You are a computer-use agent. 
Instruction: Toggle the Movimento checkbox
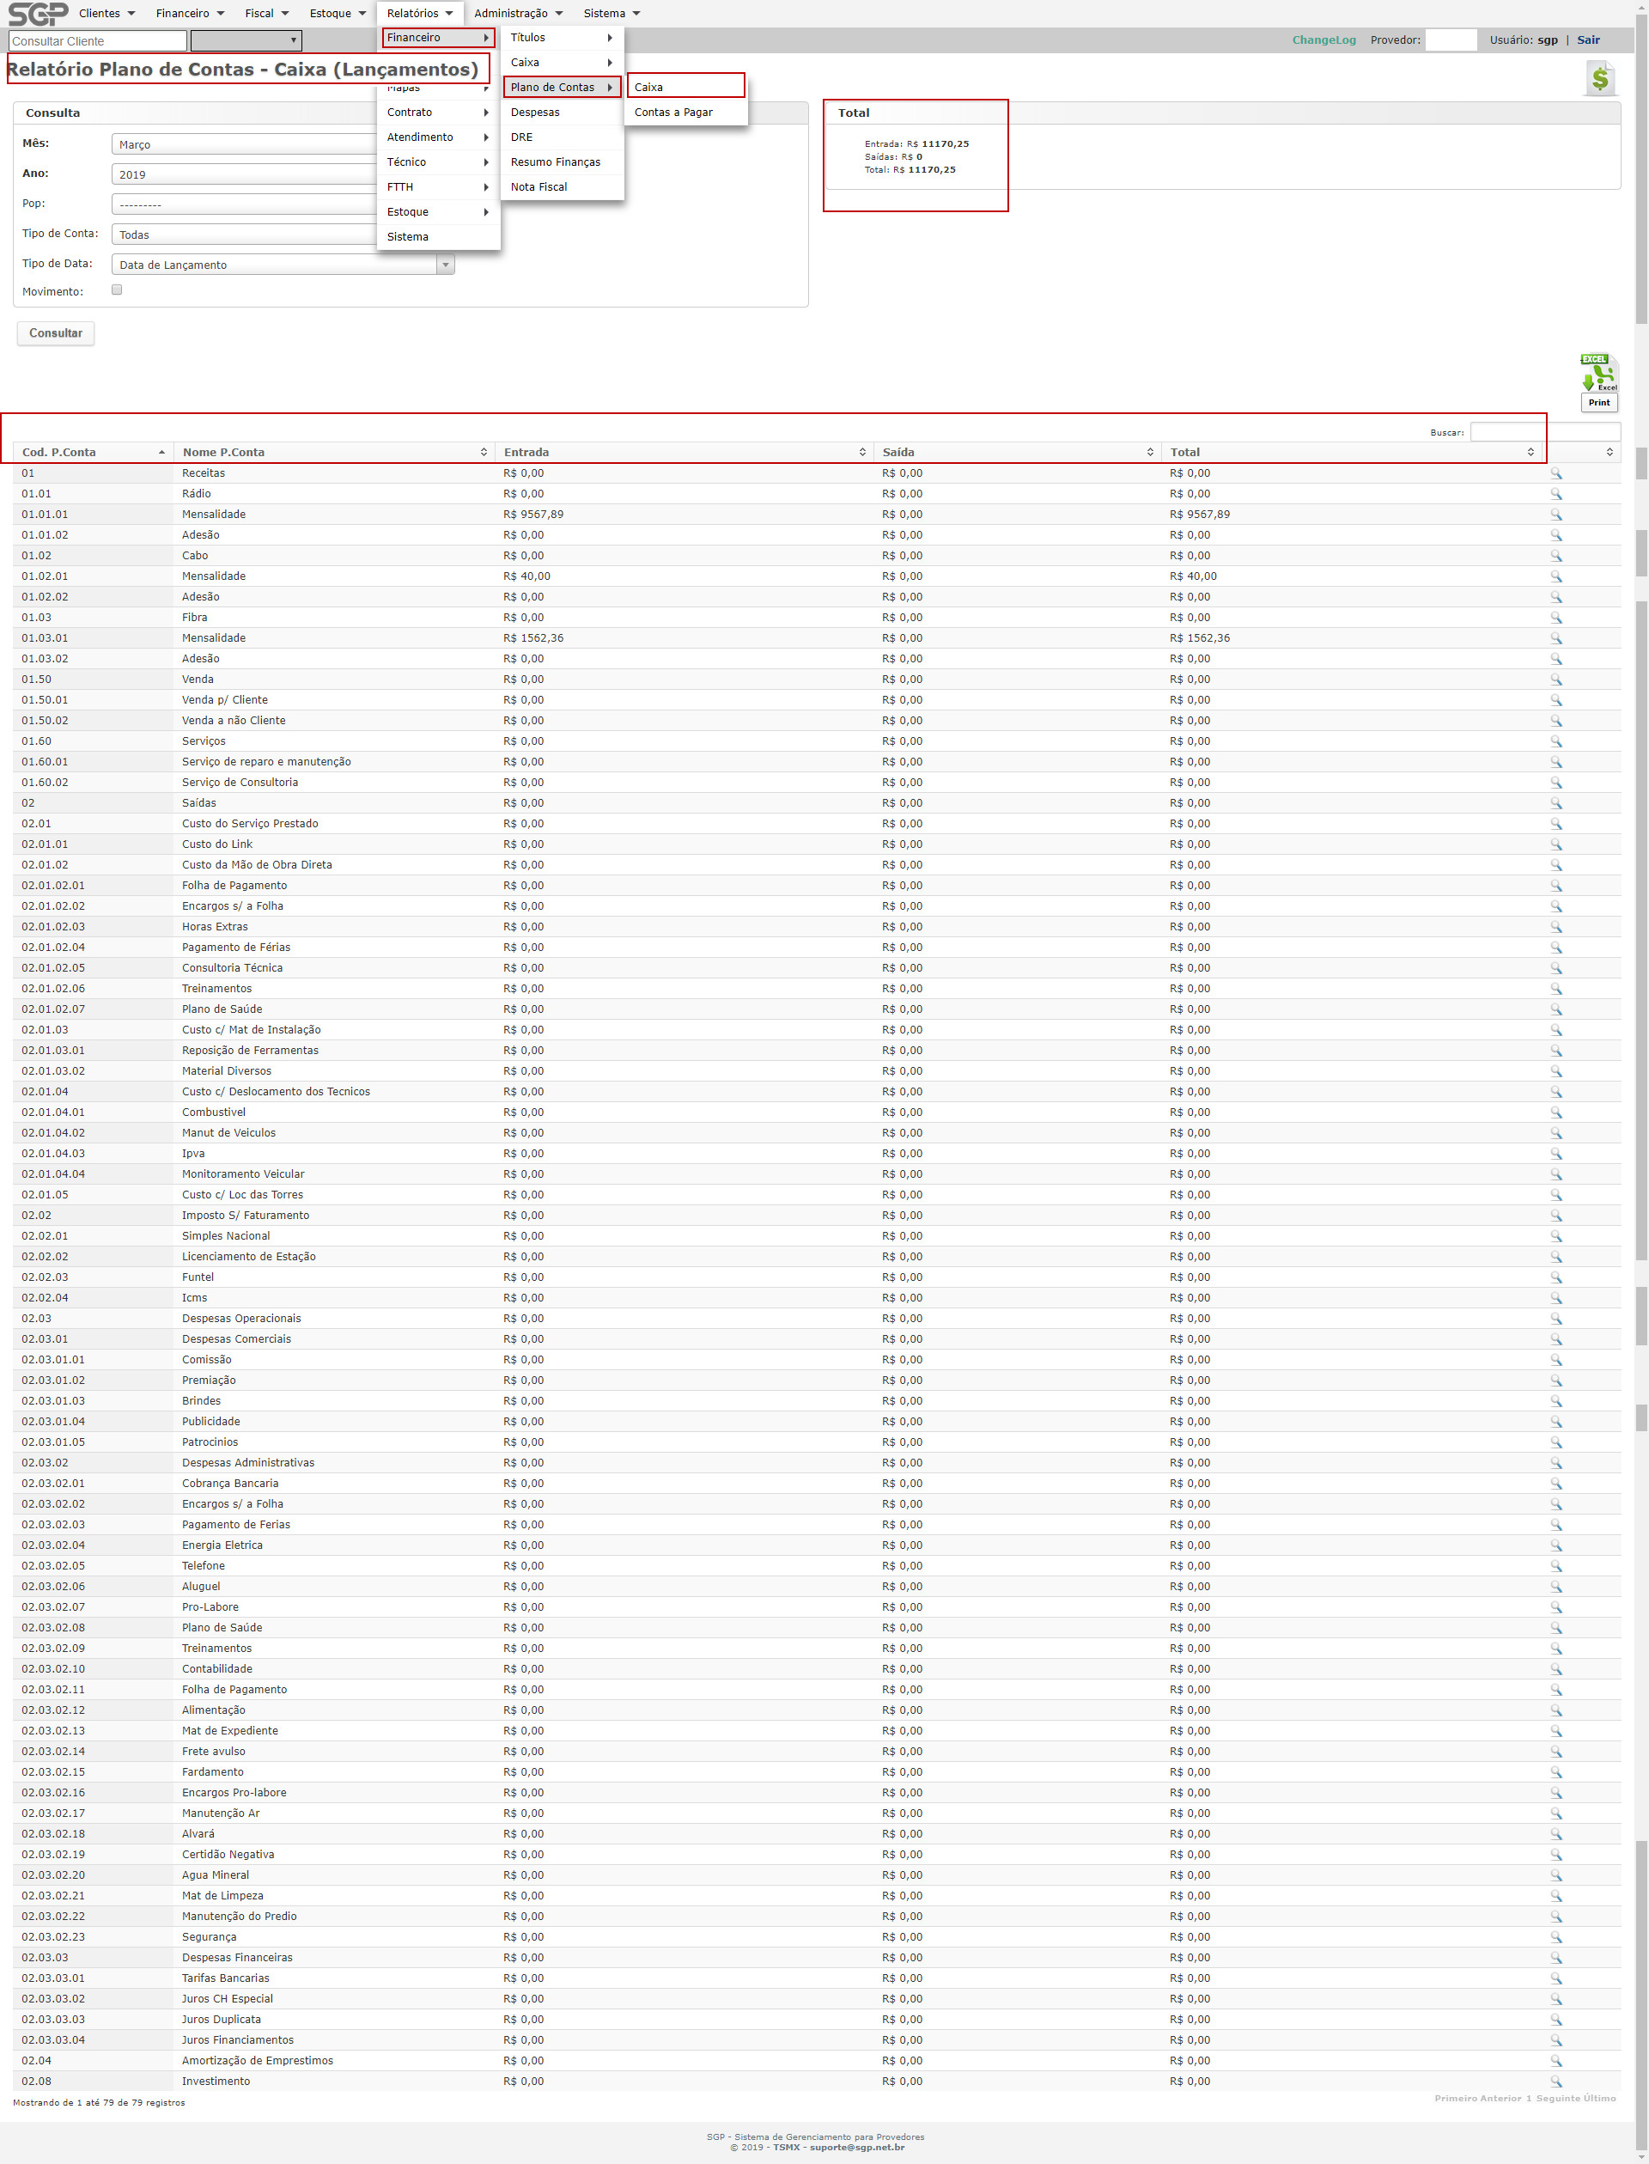pos(117,290)
